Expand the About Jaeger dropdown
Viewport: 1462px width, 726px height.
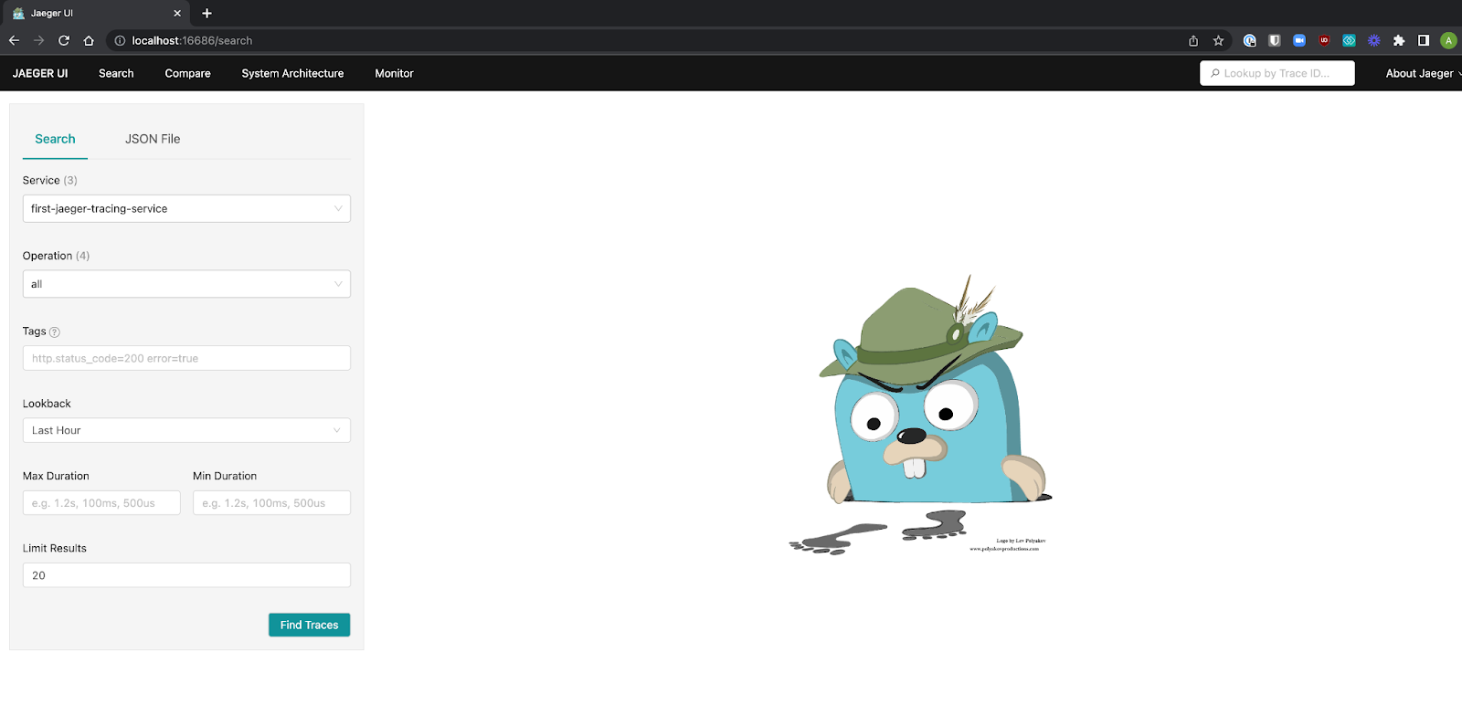tap(1422, 73)
